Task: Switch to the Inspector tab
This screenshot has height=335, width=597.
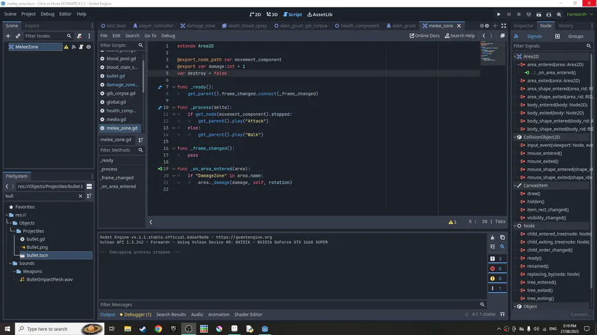Action: pyautogui.click(x=523, y=26)
